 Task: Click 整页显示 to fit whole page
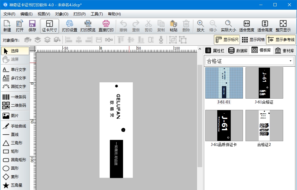click(x=283, y=26)
